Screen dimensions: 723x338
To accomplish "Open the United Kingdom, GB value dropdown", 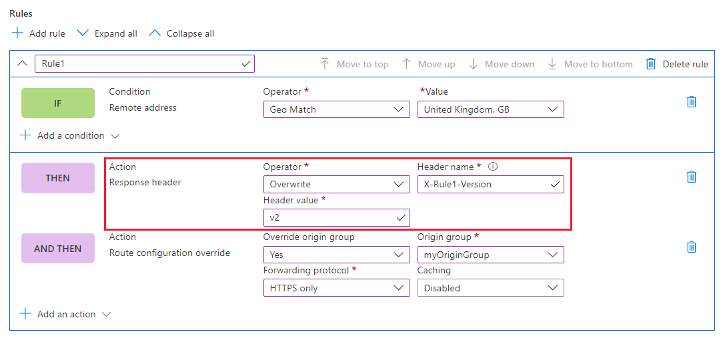I will pyautogui.click(x=491, y=110).
